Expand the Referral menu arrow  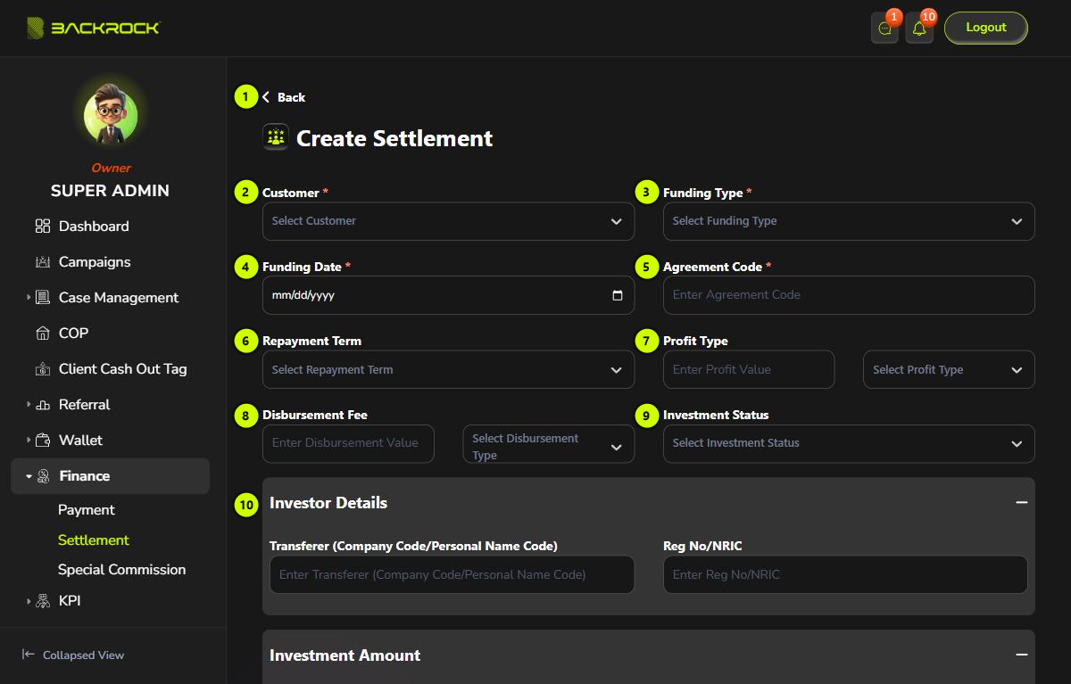(29, 405)
